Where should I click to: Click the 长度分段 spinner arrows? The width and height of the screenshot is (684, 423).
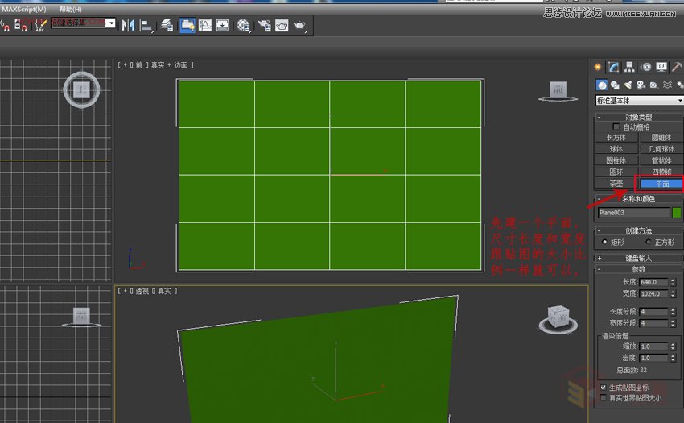coord(673,312)
